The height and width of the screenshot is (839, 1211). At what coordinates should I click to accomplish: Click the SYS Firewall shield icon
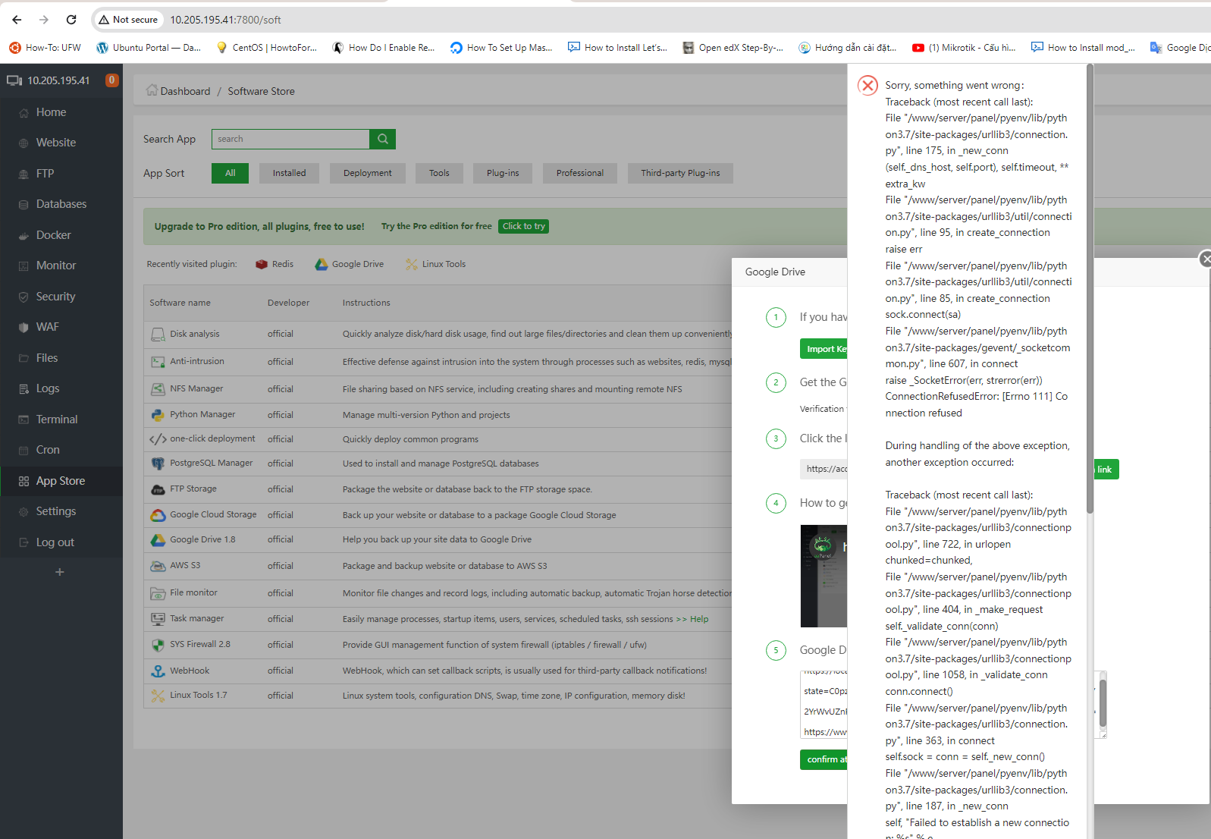(x=158, y=645)
